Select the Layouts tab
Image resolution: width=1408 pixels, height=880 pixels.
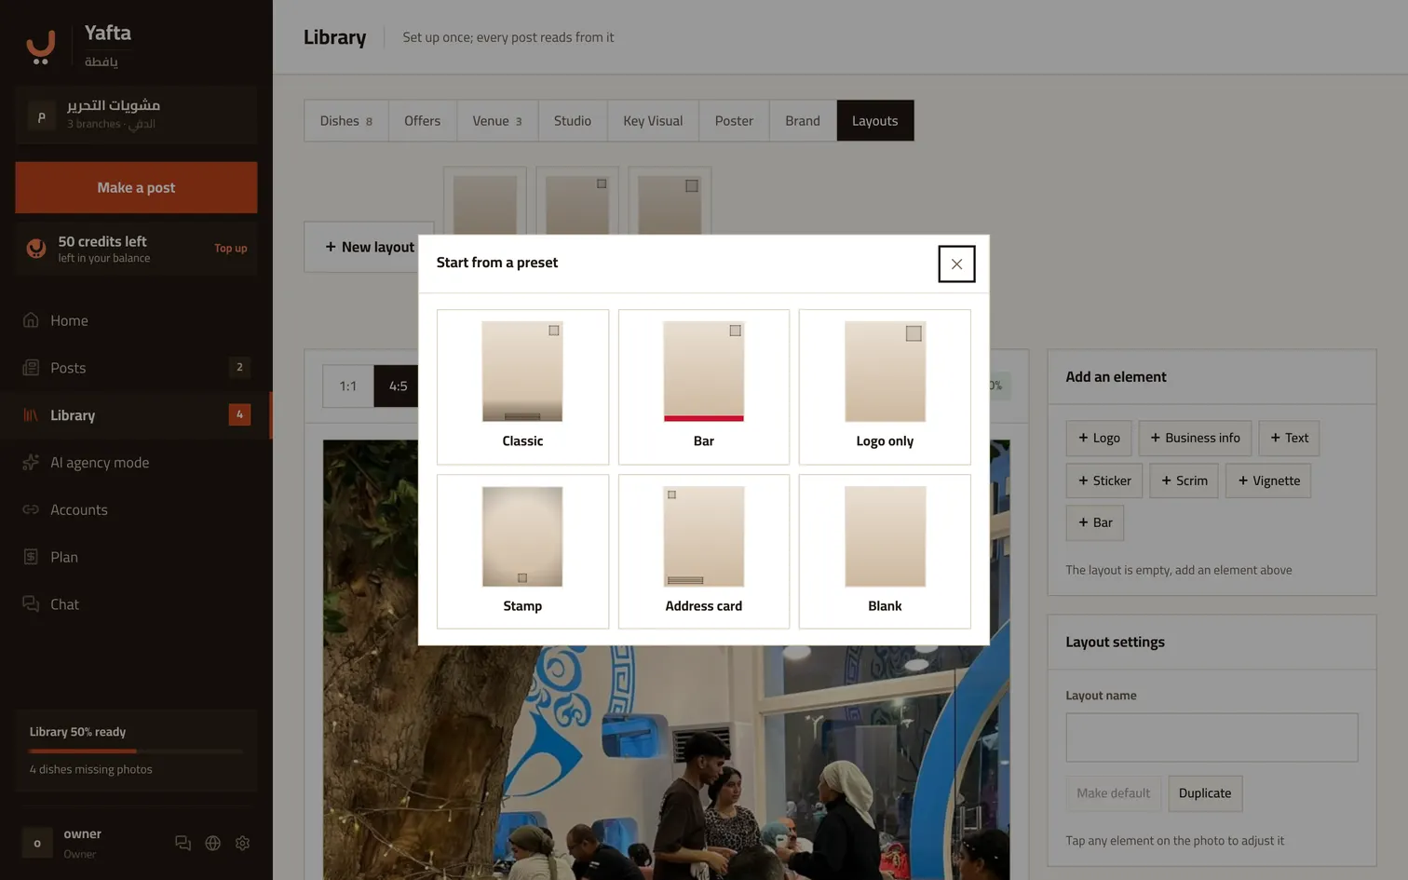[875, 121]
